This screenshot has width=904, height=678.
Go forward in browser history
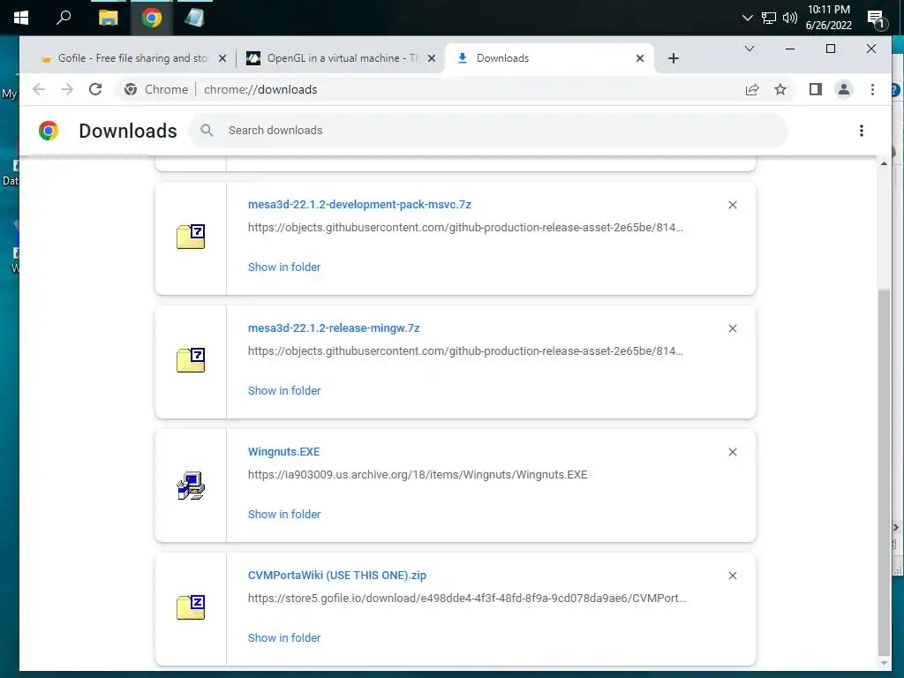pos(67,89)
